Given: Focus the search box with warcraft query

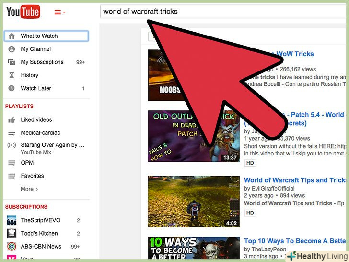Looking at the screenshot, I should (224, 12).
